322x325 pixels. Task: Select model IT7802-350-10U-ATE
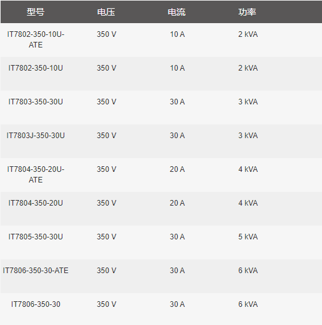[36, 39]
